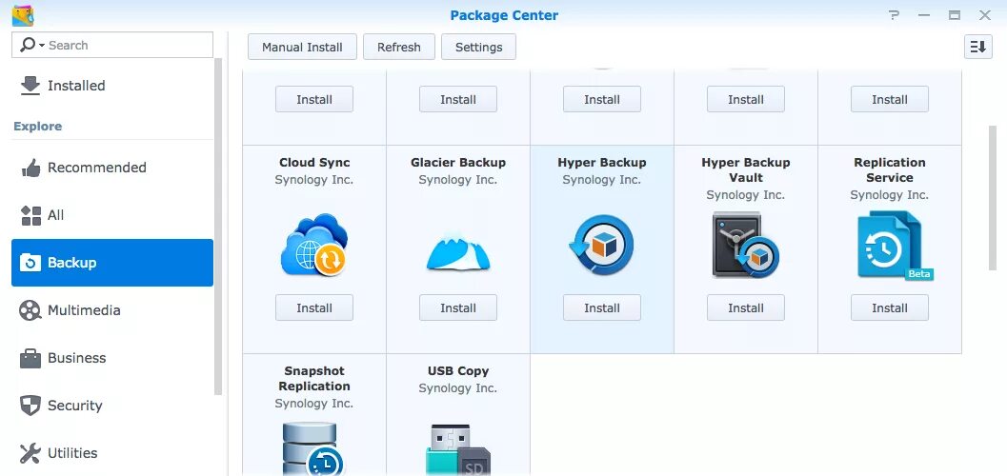Install the Hyper Backup Vault package

[x=746, y=307]
